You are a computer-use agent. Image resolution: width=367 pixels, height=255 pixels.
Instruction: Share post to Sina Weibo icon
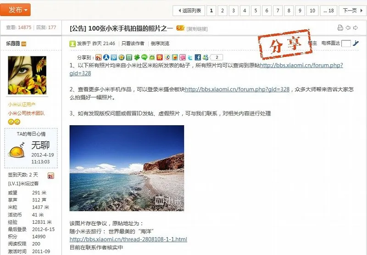tap(99, 57)
